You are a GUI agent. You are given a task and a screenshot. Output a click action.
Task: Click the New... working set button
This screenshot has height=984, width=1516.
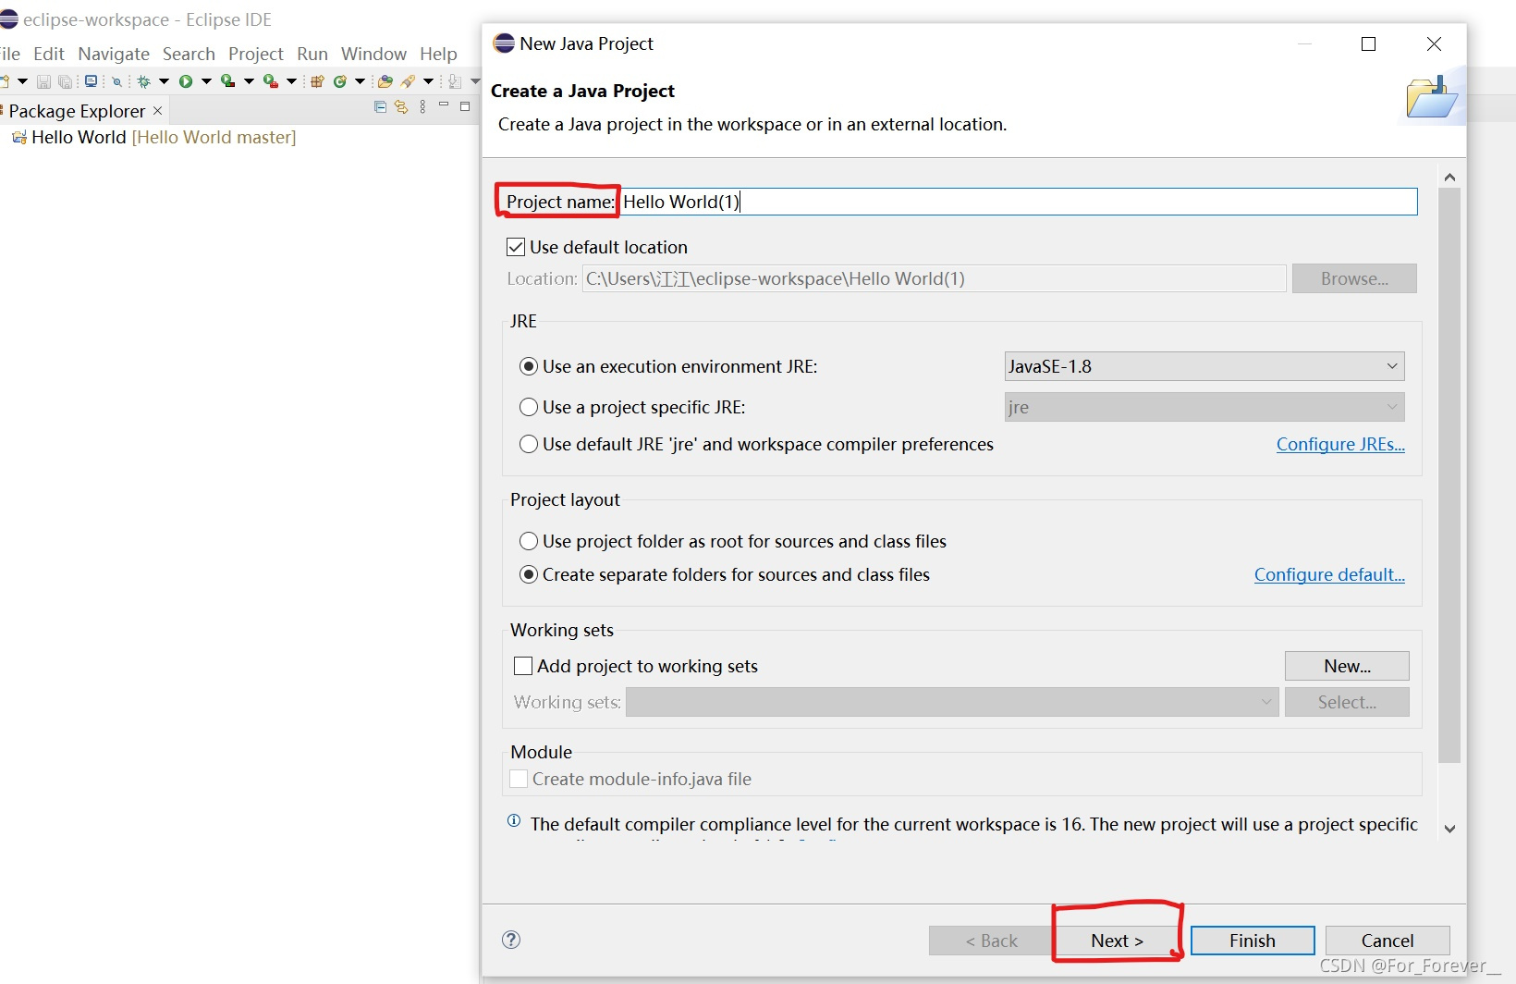click(x=1347, y=666)
